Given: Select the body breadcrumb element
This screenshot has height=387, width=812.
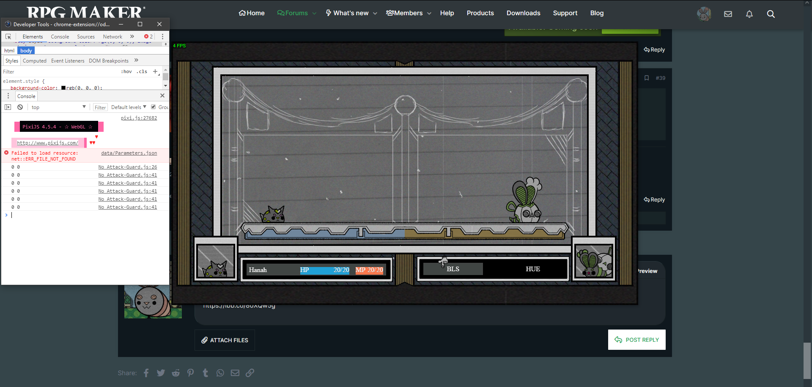Looking at the screenshot, I should pyautogui.click(x=26, y=51).
